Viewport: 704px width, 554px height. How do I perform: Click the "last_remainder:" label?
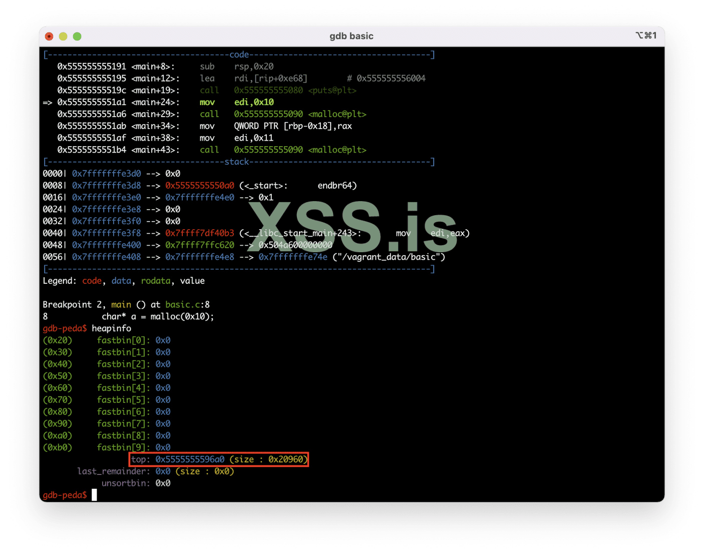coord(114,472)
